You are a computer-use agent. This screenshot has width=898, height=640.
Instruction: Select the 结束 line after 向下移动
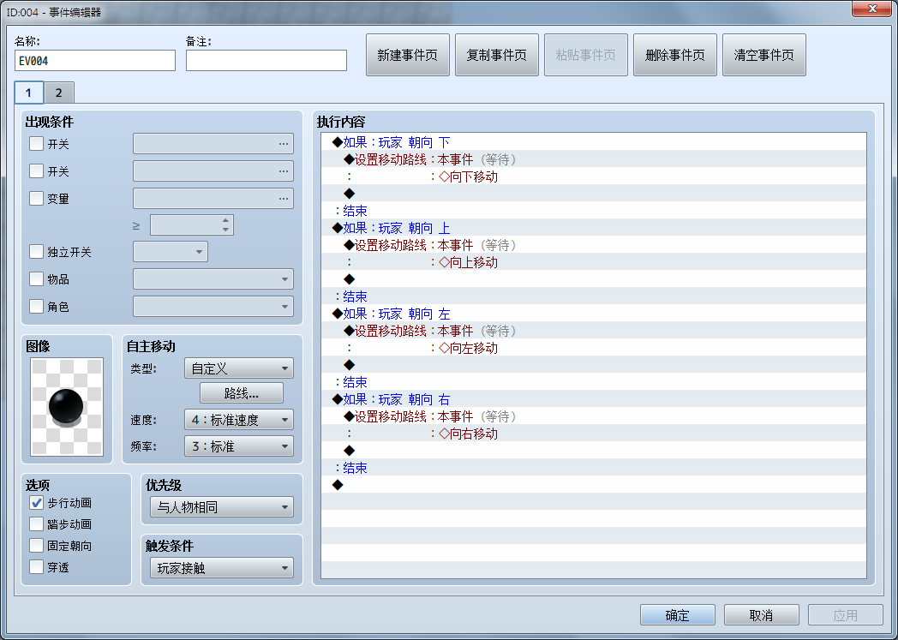coord(593,211)
